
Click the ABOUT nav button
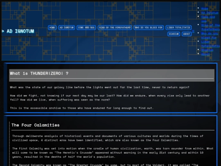coord(187,34)
